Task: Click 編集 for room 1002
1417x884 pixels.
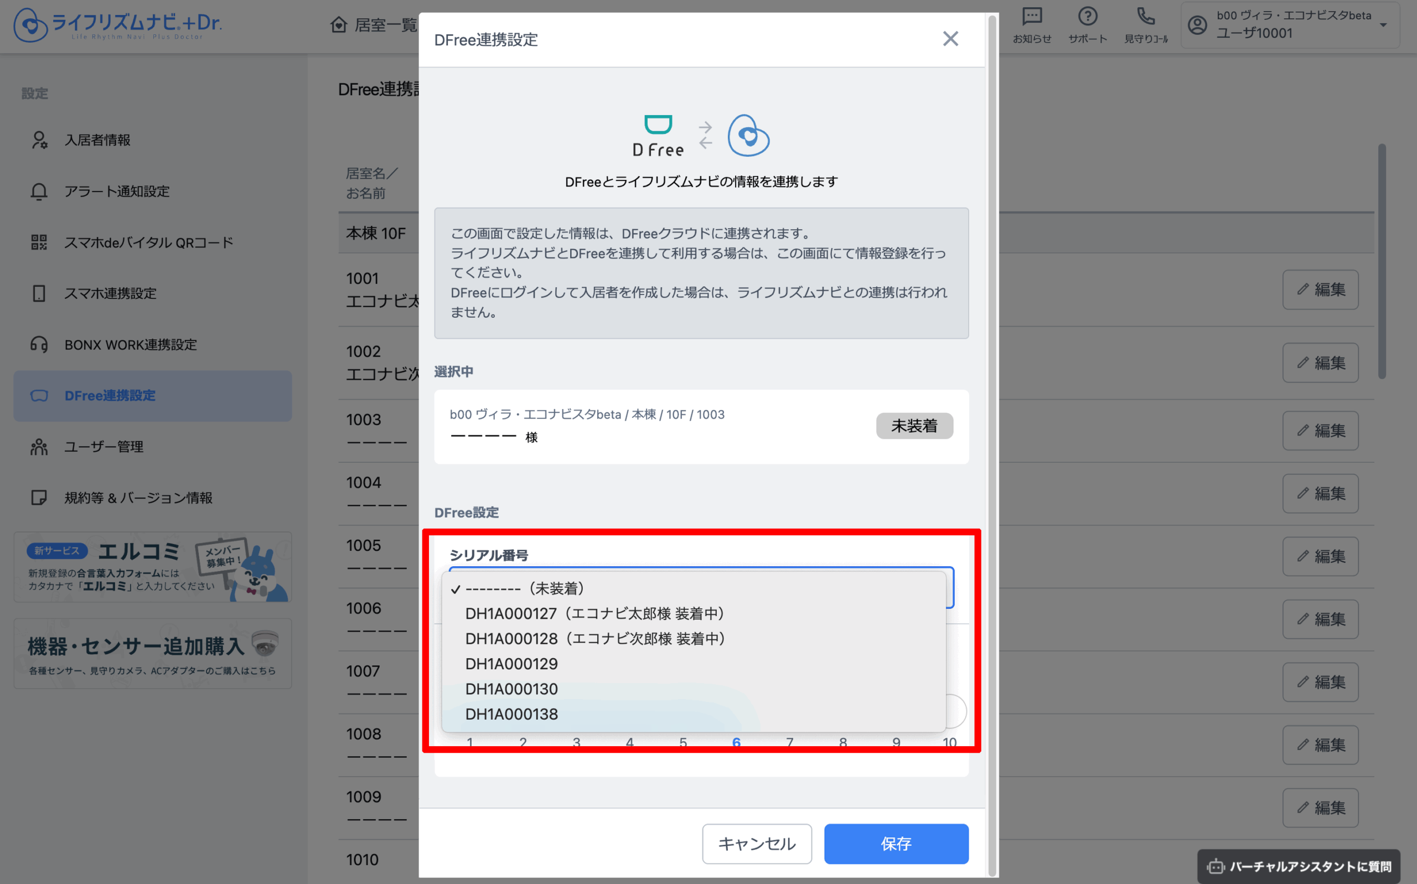Action: click(x=1320, y=363)
